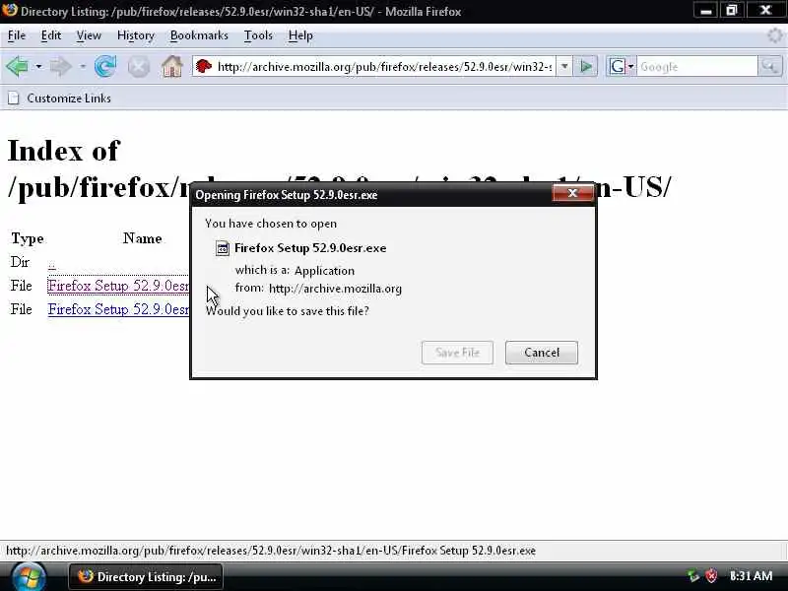Open the File menu

point(16,35)
